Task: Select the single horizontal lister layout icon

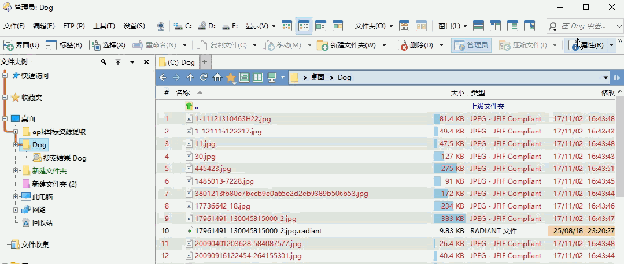Action: (478, 26)
